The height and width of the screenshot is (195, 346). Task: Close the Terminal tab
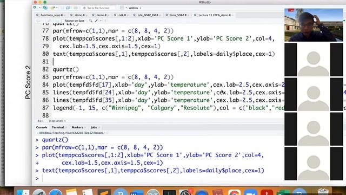(x=66, y=127)
